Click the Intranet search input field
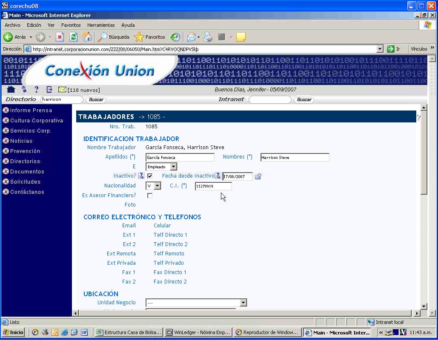 tap(270, 99)
